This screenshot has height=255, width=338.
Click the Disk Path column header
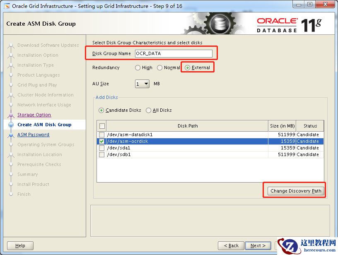coord(188,126)
